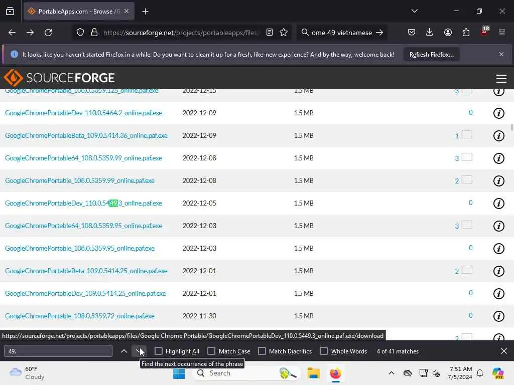Open Firefox application menu
514x385 pixels.
502,33
